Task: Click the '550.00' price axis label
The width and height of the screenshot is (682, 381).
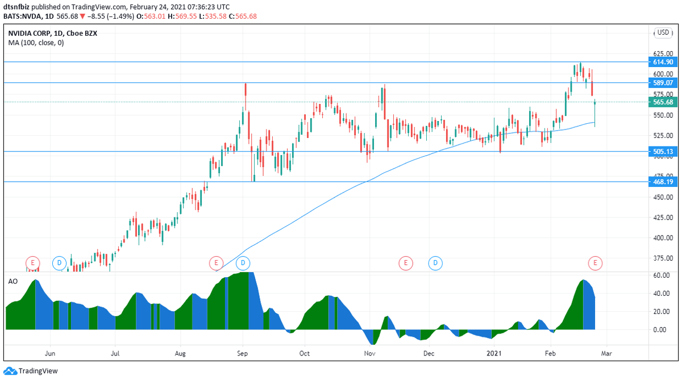Action: click(663, 115)
